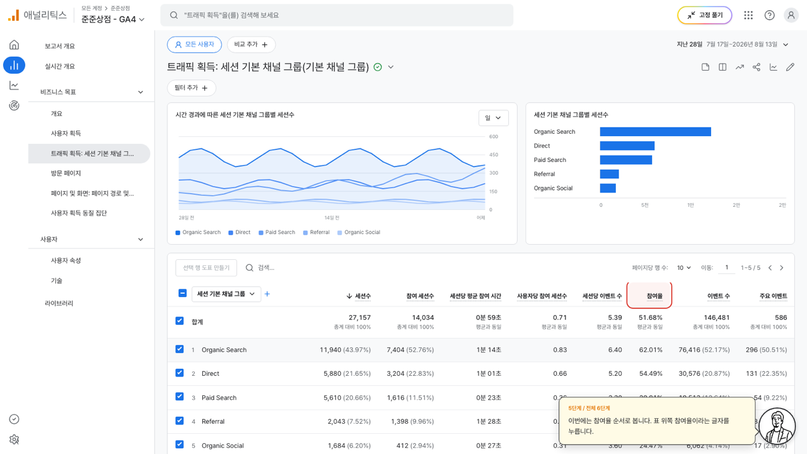Focus the 이동 page number field
The image size is (807, 454).
726,267
